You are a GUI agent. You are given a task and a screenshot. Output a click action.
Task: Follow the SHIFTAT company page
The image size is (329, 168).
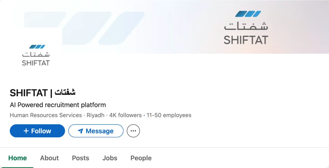(37, 131)
